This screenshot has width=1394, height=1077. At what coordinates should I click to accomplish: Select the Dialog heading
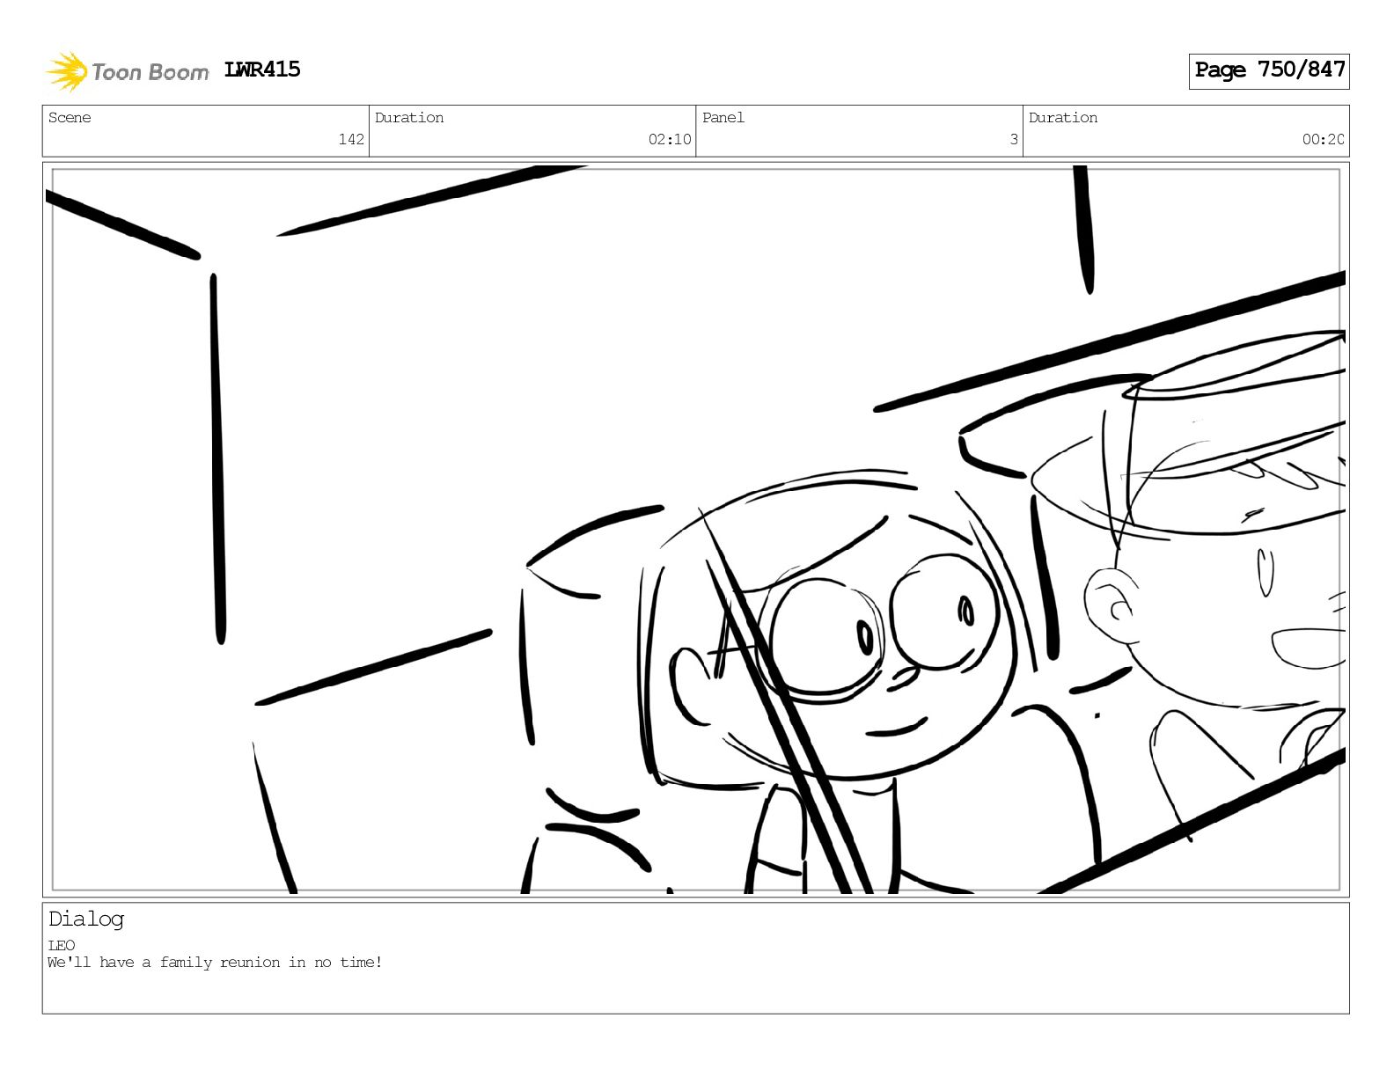coord(86,919)
